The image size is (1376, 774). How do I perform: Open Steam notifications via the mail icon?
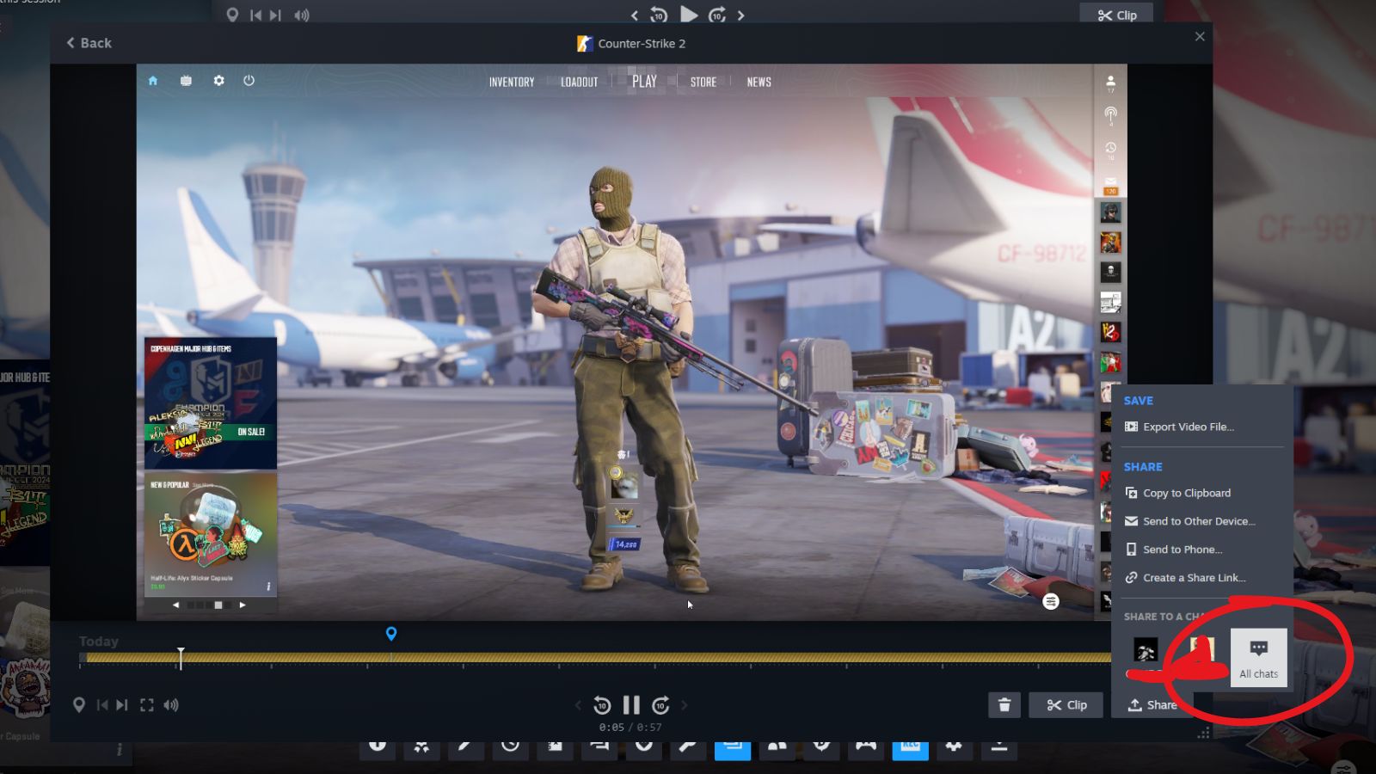click(x=1109, y=181)
